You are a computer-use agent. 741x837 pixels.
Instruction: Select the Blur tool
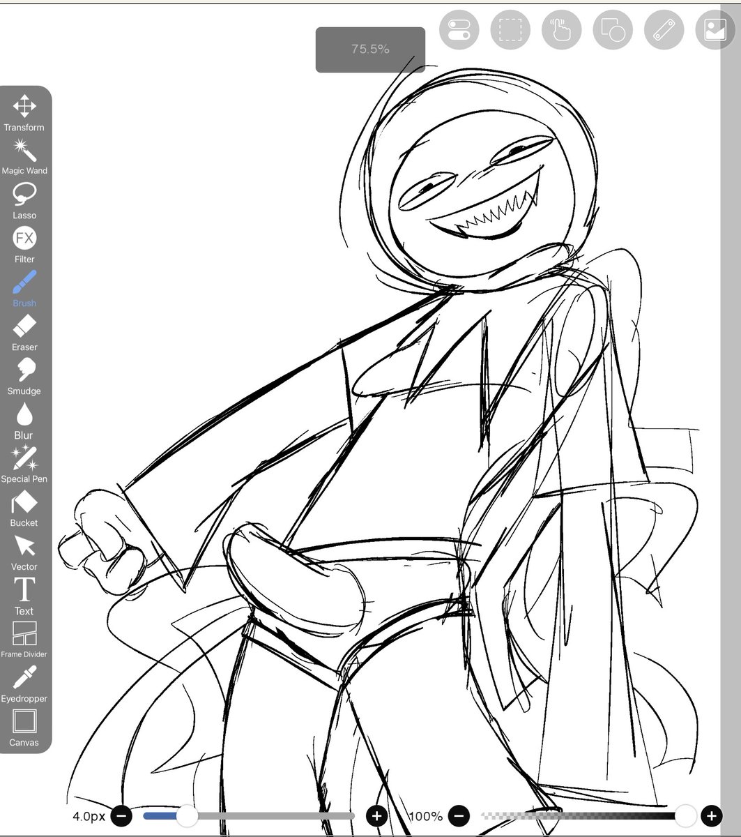pyautogui.click(x=24, y=421)
